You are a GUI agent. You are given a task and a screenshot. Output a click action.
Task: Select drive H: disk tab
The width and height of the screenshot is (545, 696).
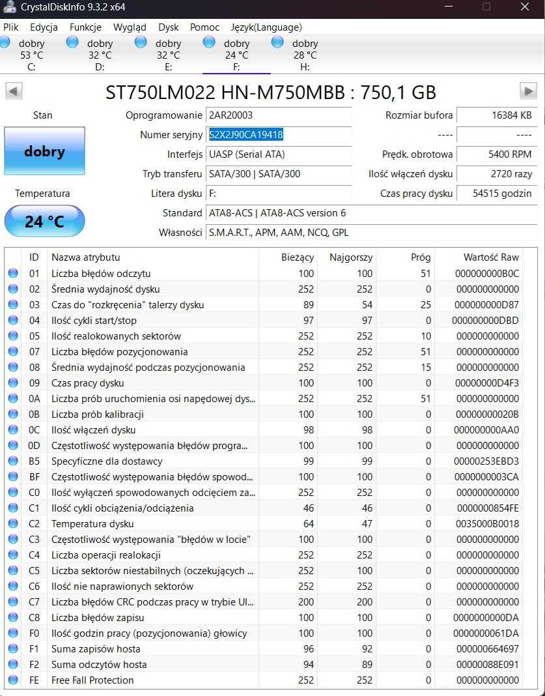305,55
